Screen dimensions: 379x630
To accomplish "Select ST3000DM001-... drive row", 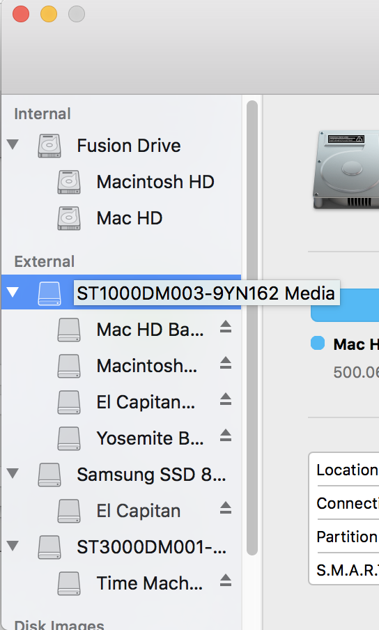I will (x=121, y=547).
